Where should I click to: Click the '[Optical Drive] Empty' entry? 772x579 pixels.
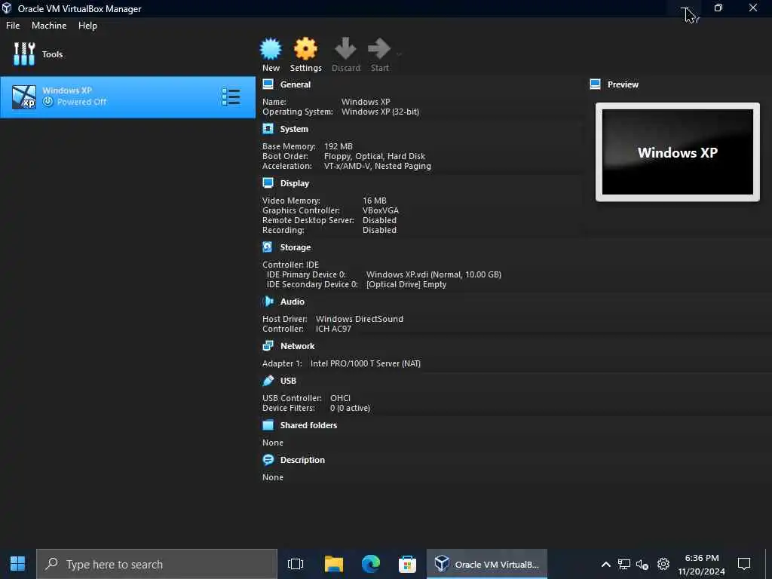pyautogui.click(x=406, y=284)
